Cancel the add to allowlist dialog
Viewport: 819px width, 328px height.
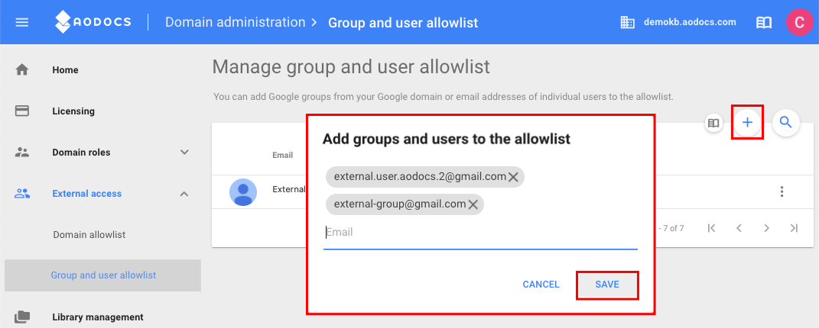541,285
